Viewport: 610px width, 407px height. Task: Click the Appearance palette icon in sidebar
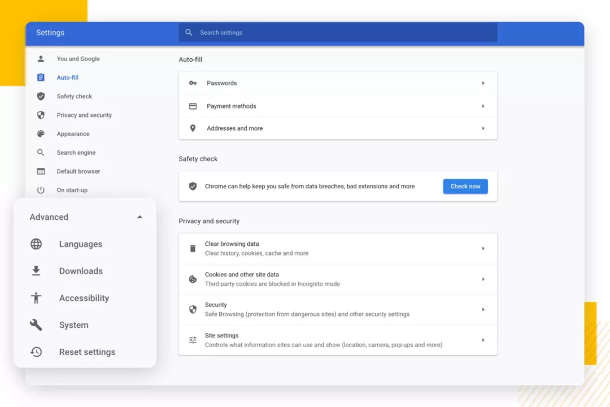click(41, 133)
